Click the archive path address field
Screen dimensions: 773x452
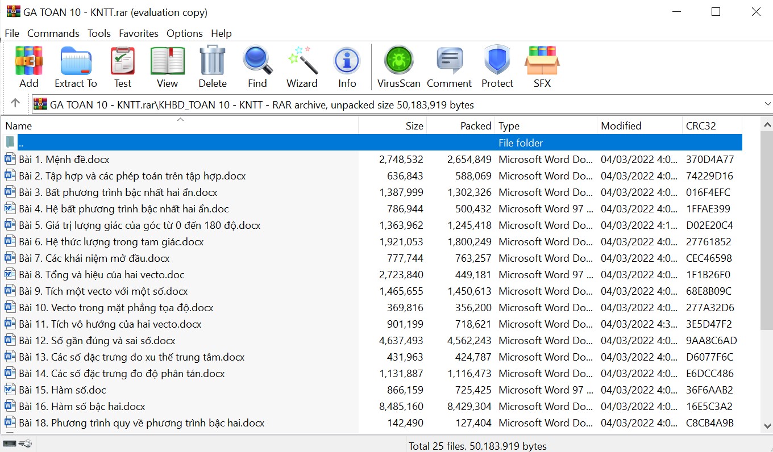[x=402, y=104]
